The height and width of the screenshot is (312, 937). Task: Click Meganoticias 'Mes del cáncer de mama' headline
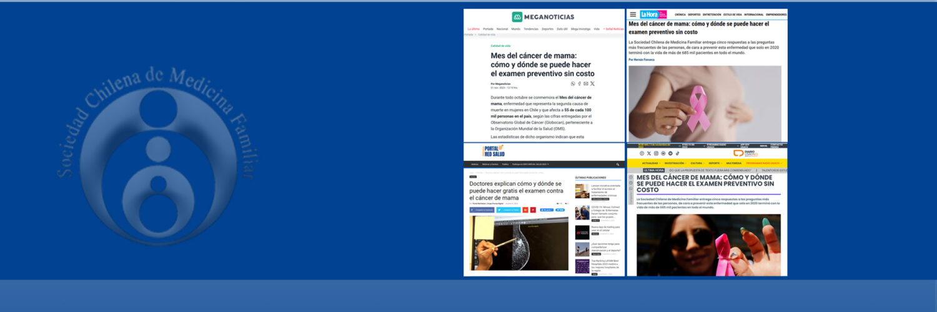click(542, 64)
